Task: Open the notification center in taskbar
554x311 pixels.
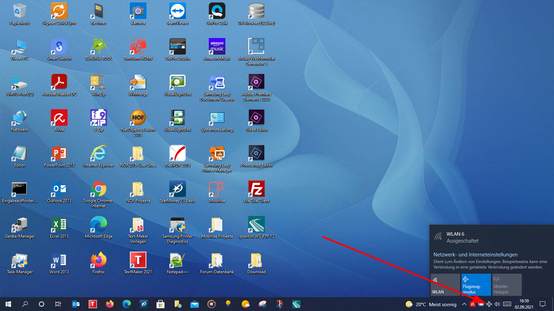Action: point(543,304)
